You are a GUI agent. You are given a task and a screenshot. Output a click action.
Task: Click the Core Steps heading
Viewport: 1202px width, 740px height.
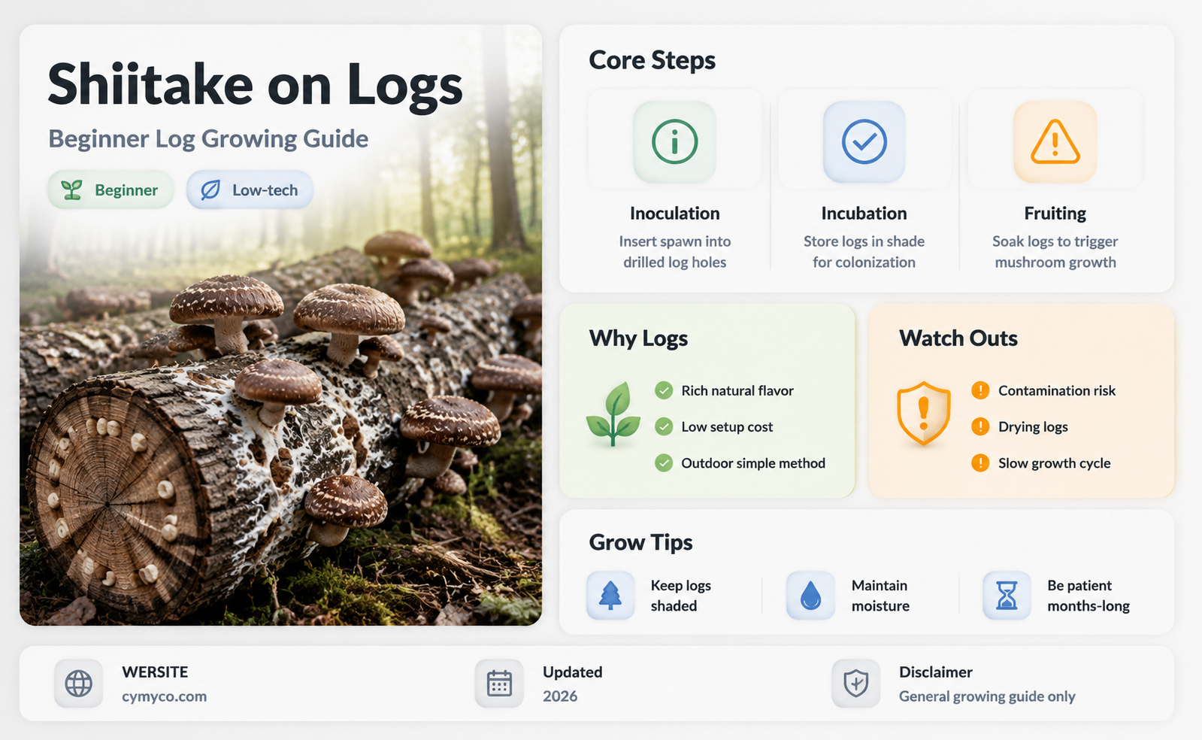[652, 60]
